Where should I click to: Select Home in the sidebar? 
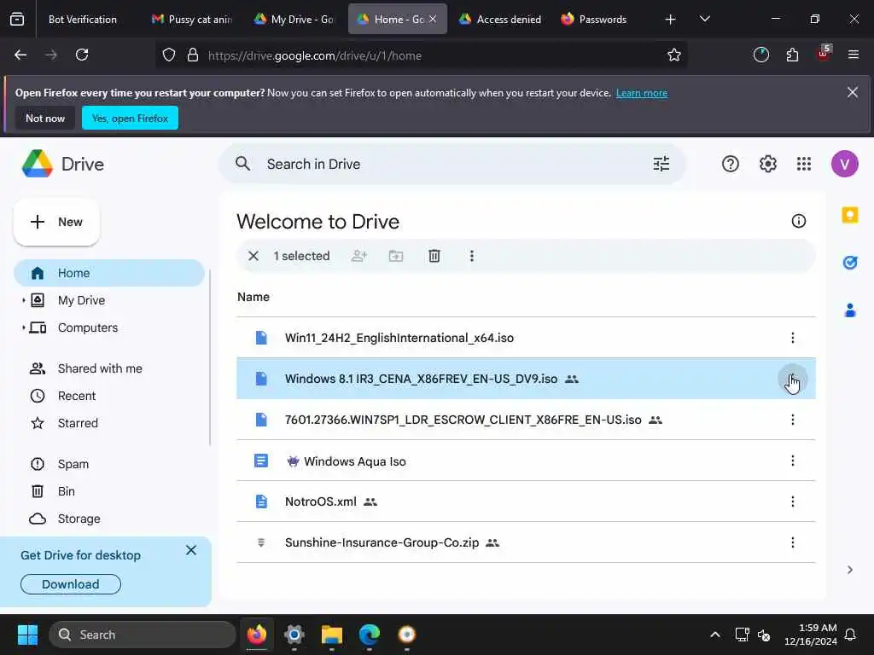point(109,273)
